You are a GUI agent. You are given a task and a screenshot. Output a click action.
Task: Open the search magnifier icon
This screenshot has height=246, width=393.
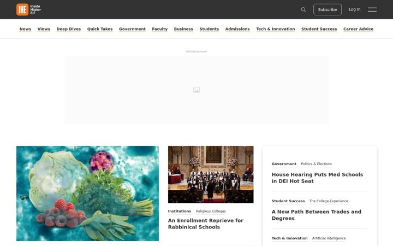pos(303,9)
